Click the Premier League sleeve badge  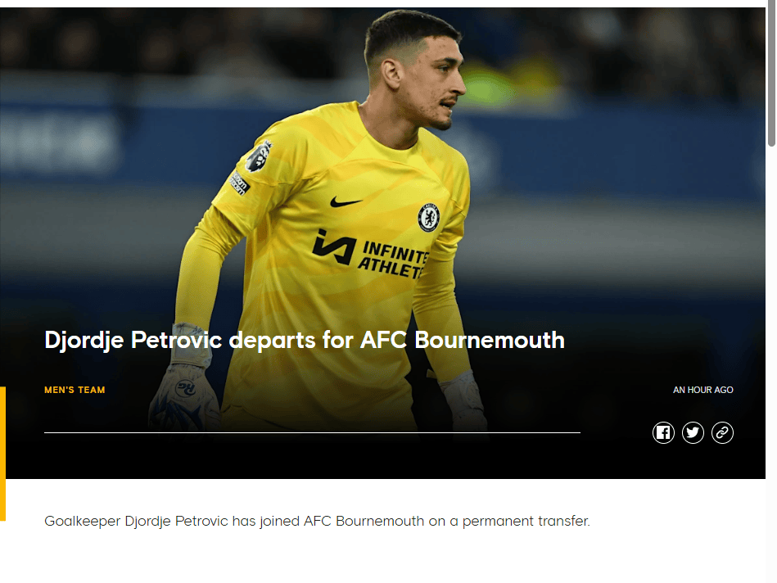pyautogui.click(x=259, y=156)
